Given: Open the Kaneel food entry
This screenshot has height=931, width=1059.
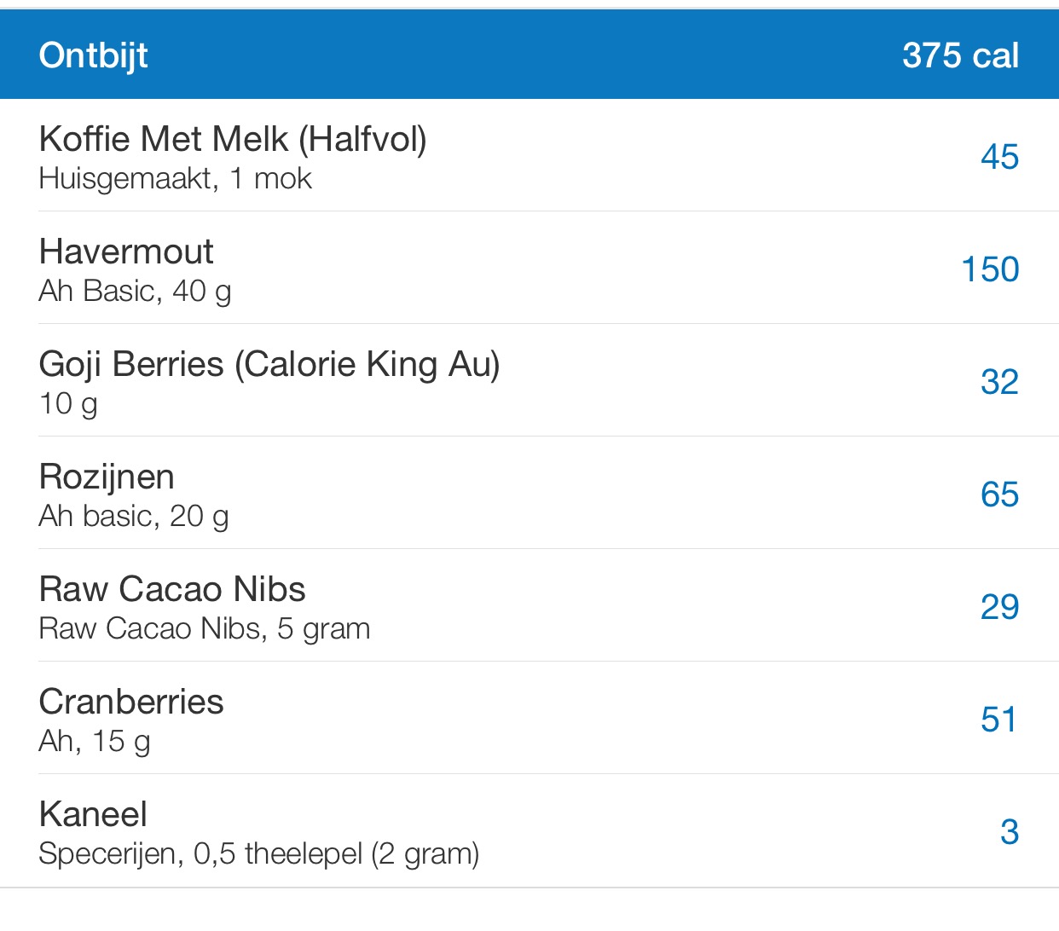Looking at the screenshot, I should [93, 814].
